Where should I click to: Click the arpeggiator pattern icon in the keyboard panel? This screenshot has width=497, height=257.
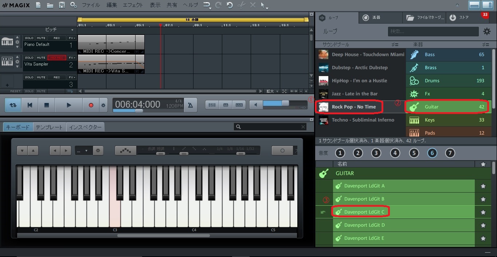[126, 150]
